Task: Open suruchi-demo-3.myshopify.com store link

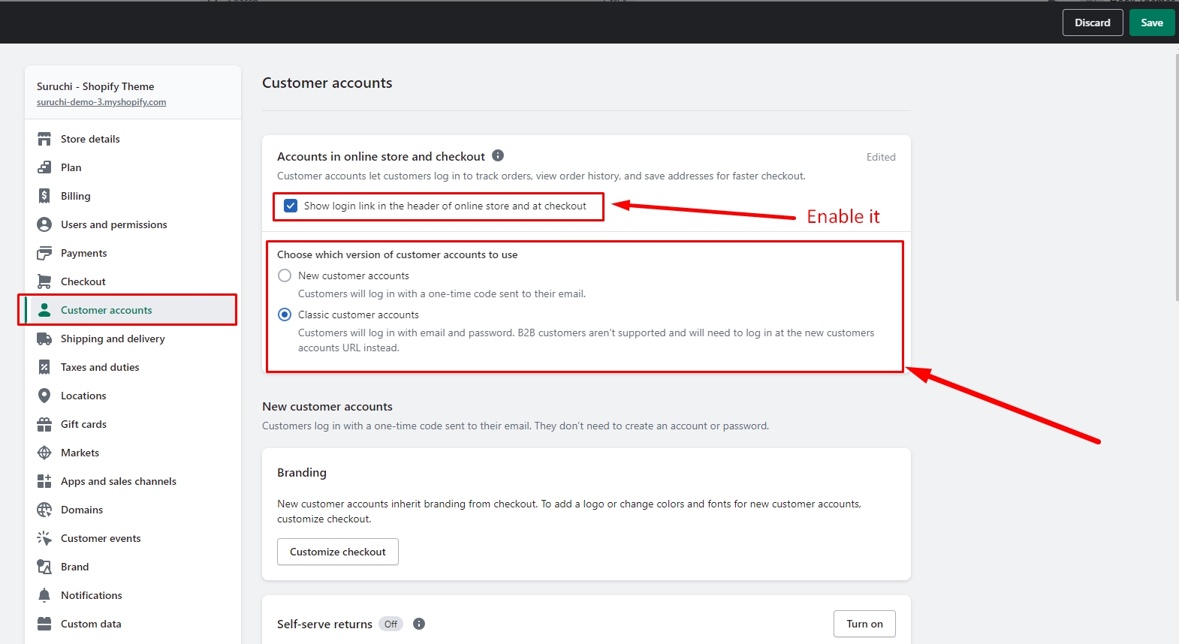Action: point(101,102)
